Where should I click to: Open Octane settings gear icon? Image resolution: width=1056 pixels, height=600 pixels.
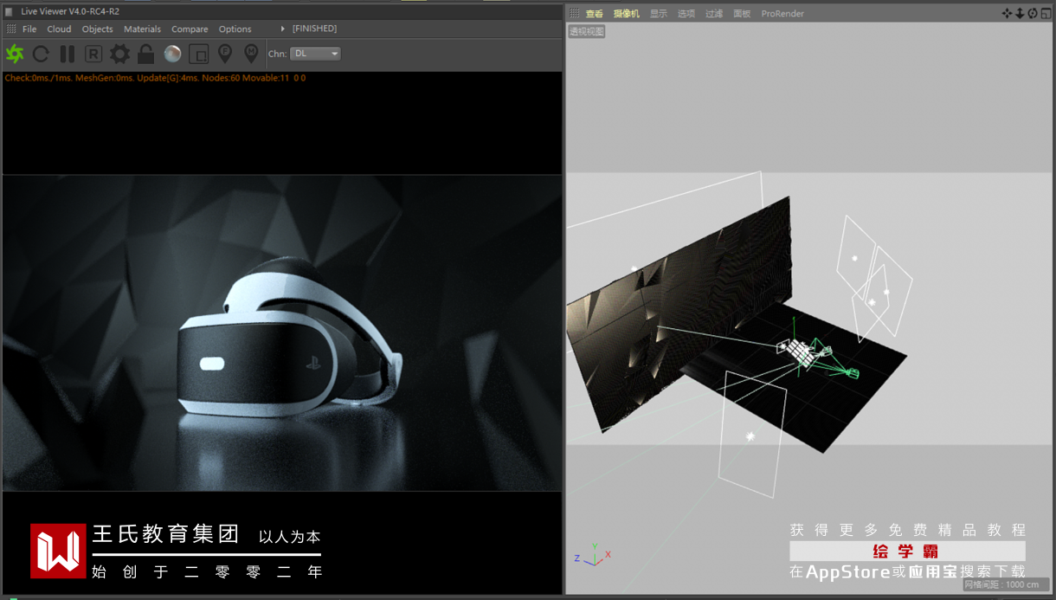[x=119, y=54]
